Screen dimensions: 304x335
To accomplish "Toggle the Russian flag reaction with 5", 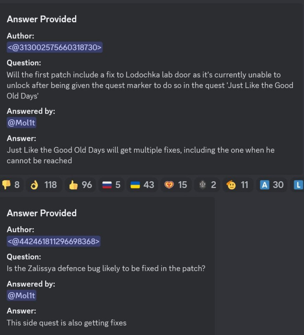I will (111, 185).
